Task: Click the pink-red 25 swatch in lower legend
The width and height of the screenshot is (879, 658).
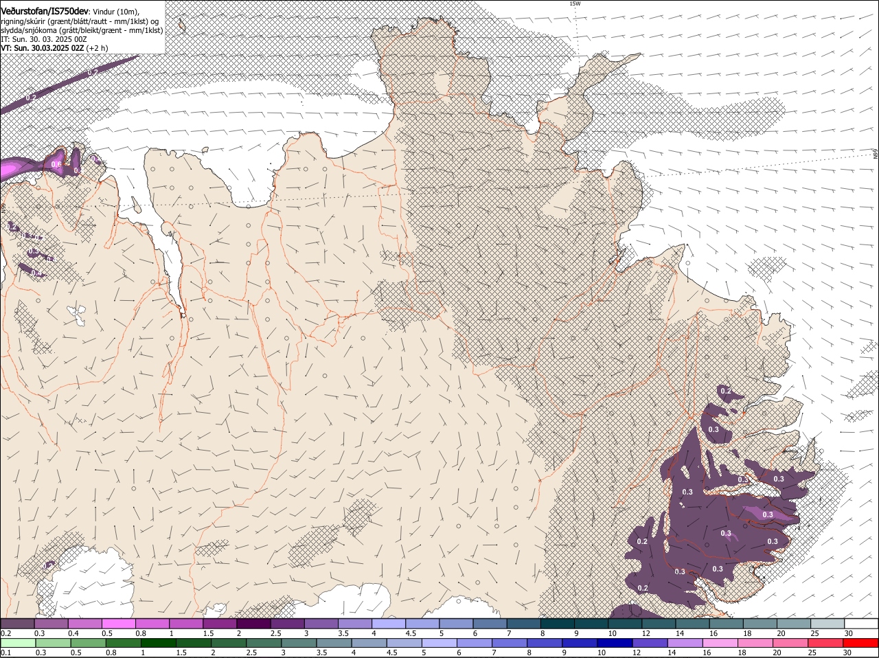Action: click(x=825, y=643)
